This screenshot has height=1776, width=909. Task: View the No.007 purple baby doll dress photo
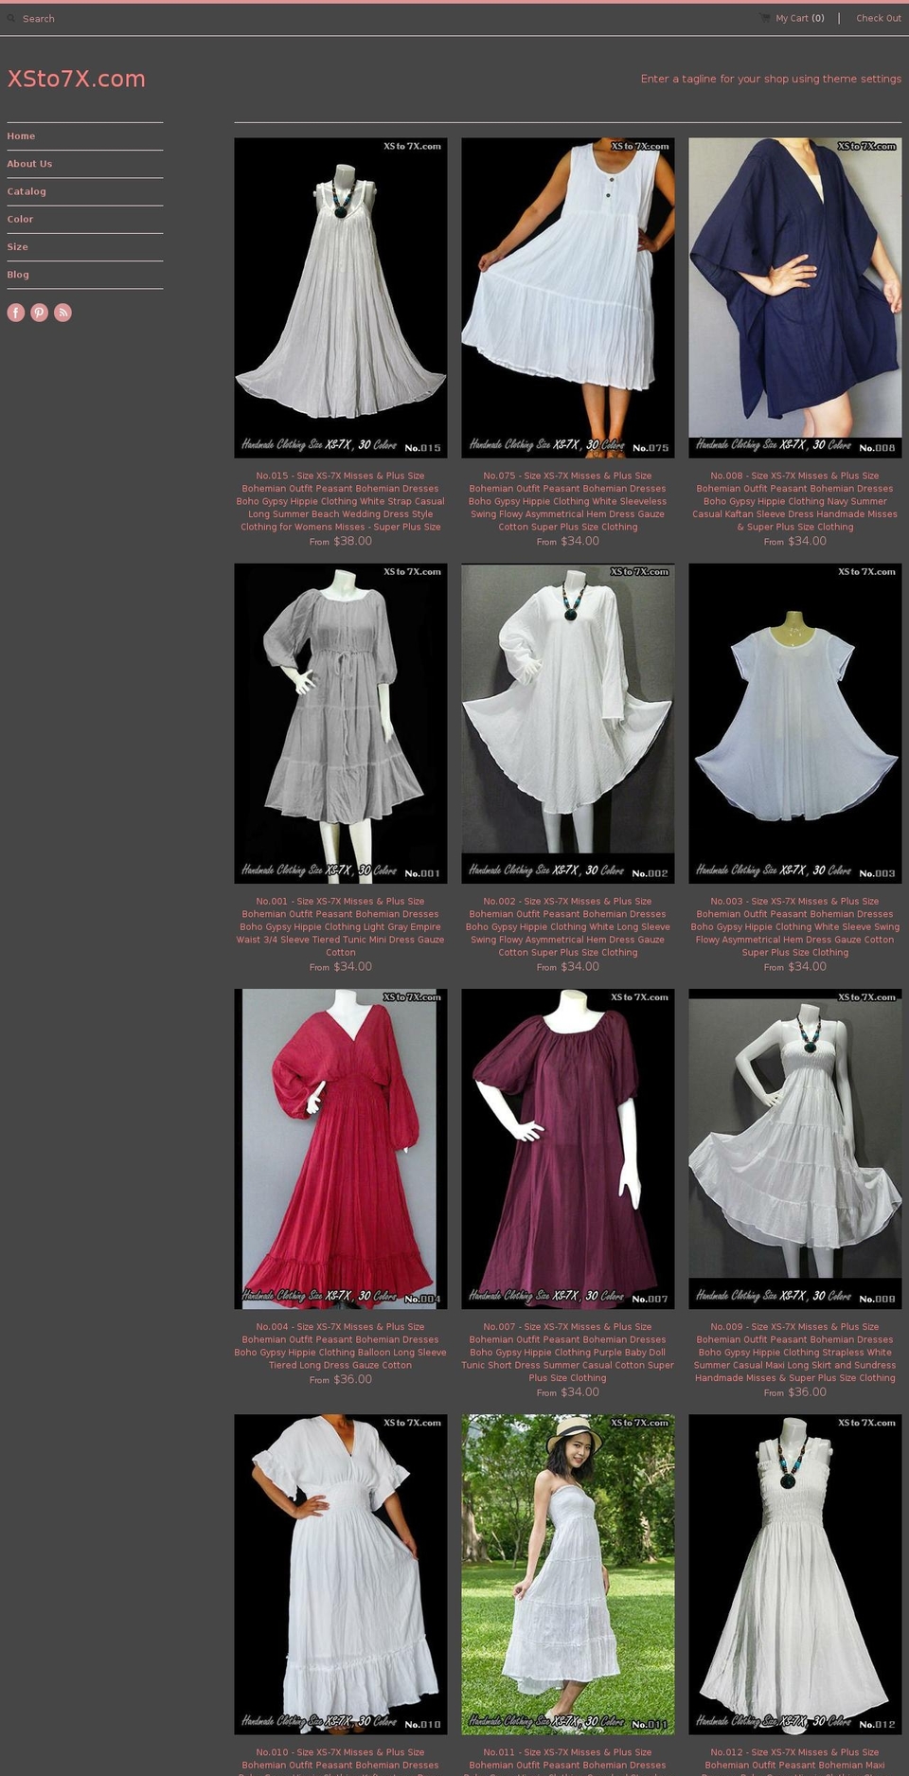point(568,1149)
